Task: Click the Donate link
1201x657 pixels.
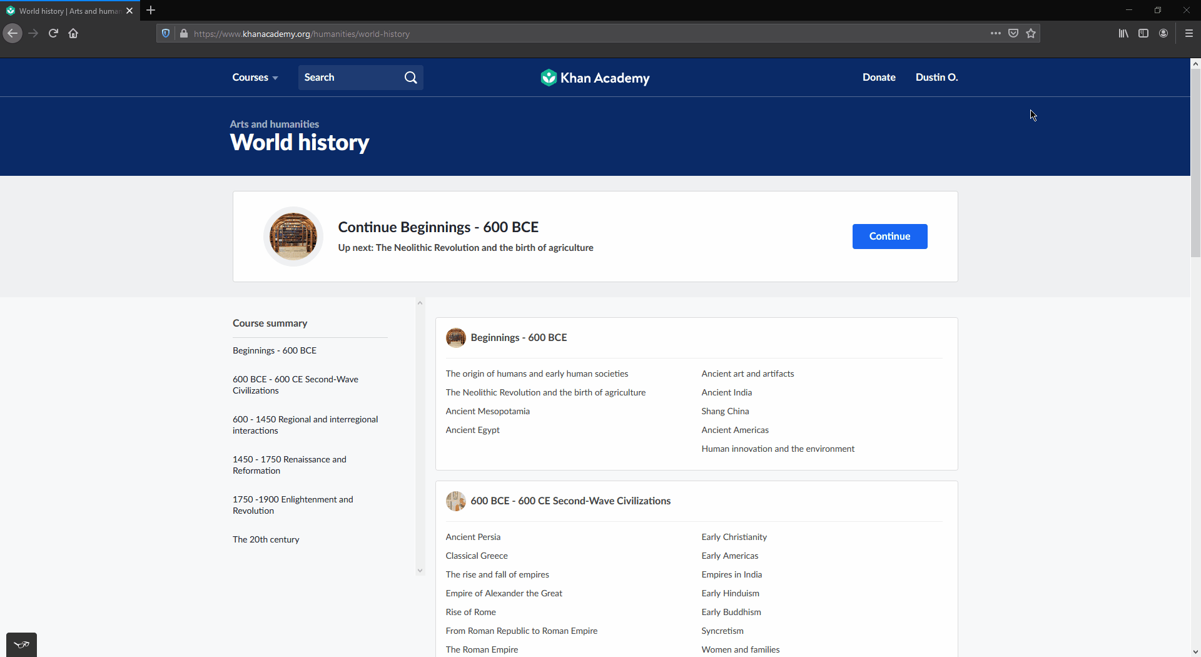Action: click(879, 78)
